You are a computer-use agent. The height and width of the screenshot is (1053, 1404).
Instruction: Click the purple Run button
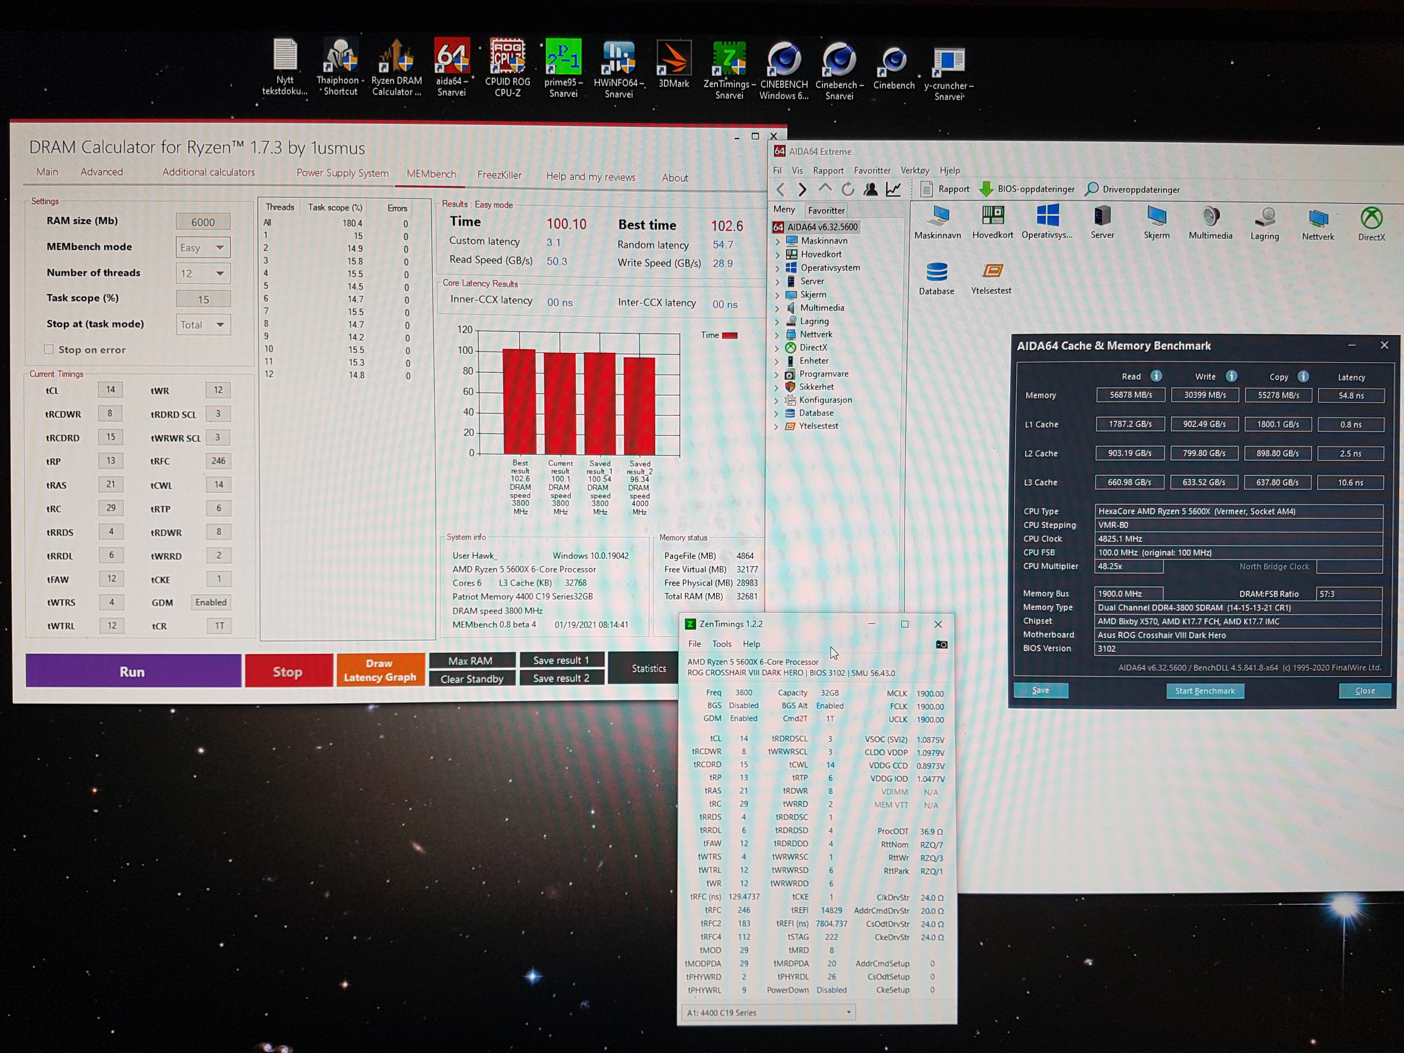tap(133, 671)
